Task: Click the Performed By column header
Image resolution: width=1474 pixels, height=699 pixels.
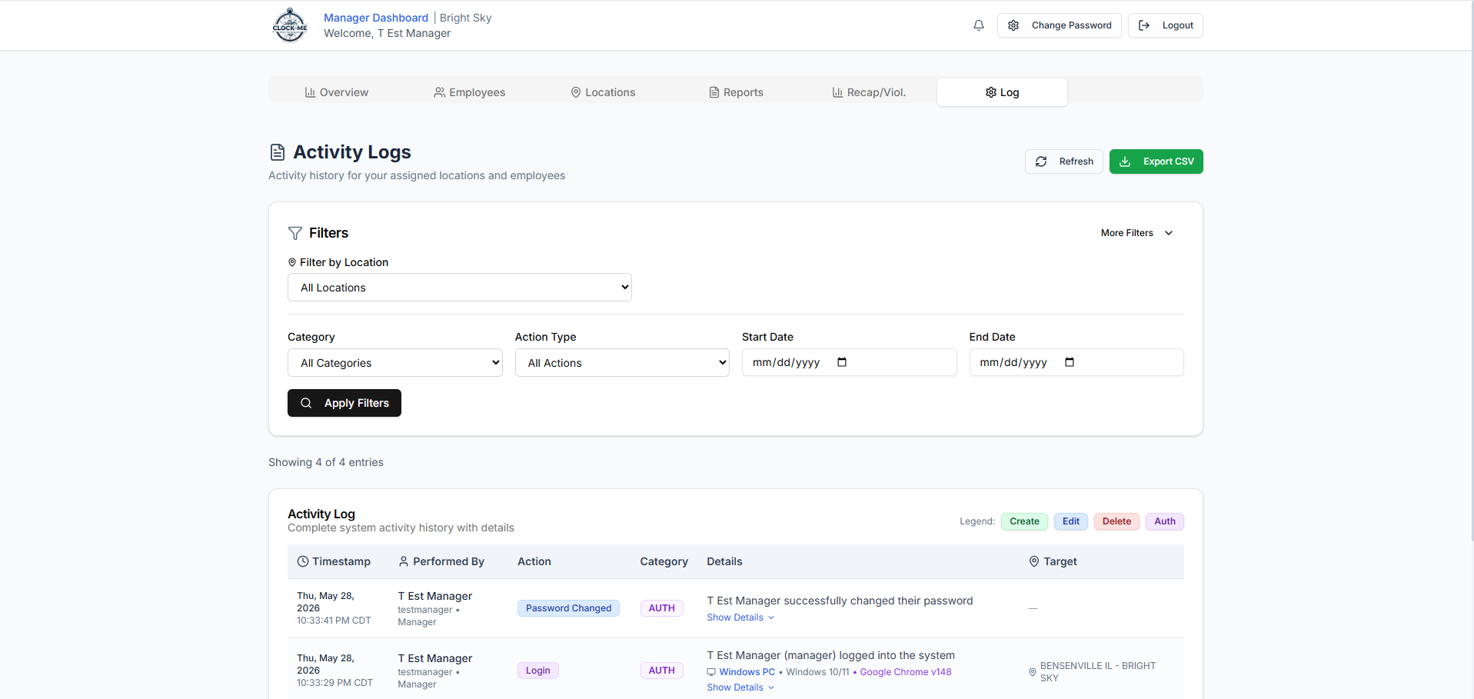Action: (448, 561)
